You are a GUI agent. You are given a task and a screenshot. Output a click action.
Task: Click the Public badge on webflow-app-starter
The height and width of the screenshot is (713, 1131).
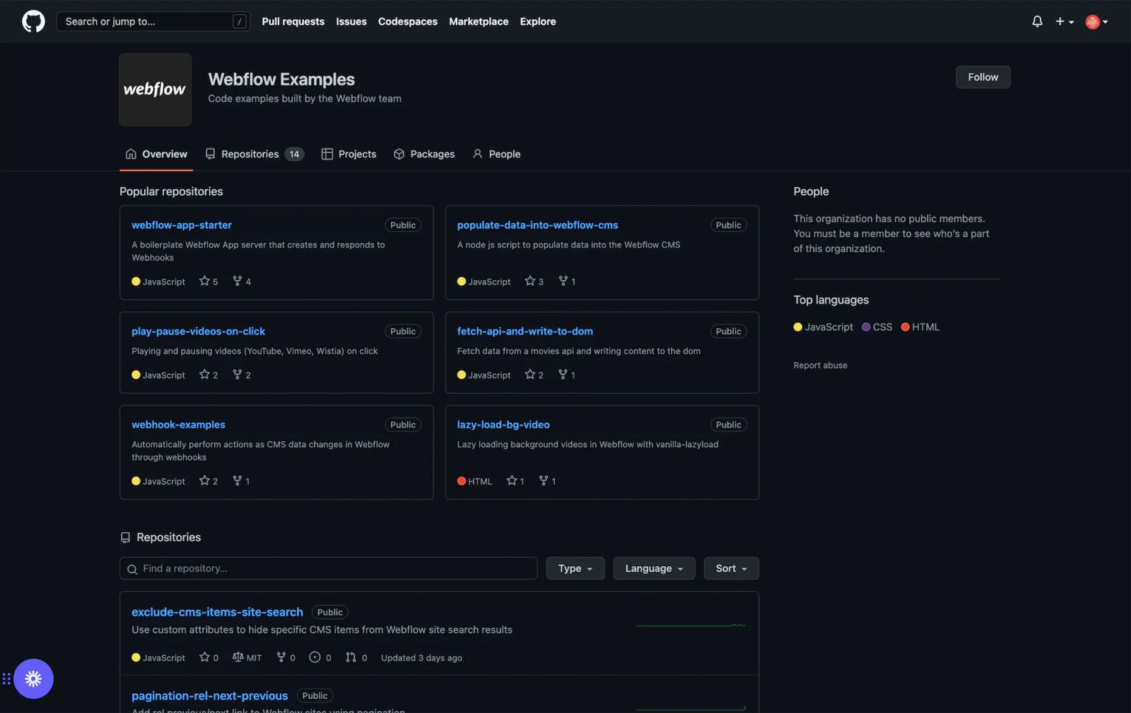[403, 224]
